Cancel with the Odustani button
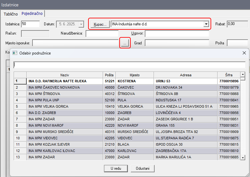 click(142, 168)
